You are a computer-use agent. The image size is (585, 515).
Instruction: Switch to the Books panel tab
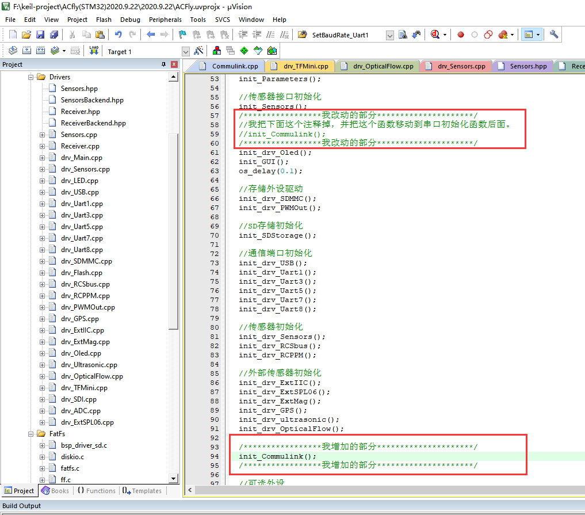[x=56, y=491]
